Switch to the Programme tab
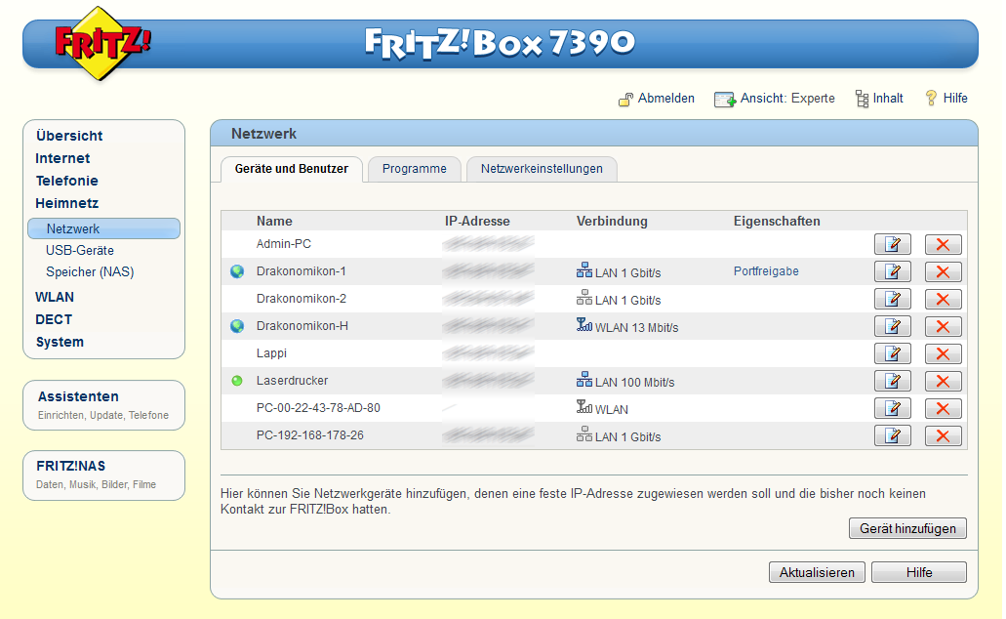Viewport: 1006px width, 619px height. tap(415, 169)
